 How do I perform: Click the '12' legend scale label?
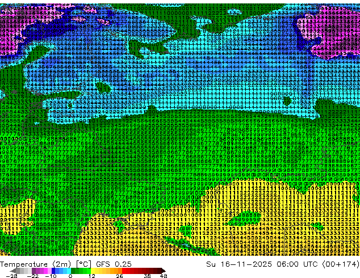(92, 276)
